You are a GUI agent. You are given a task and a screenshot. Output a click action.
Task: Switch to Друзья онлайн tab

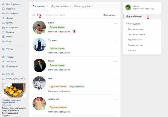[61, 6]
